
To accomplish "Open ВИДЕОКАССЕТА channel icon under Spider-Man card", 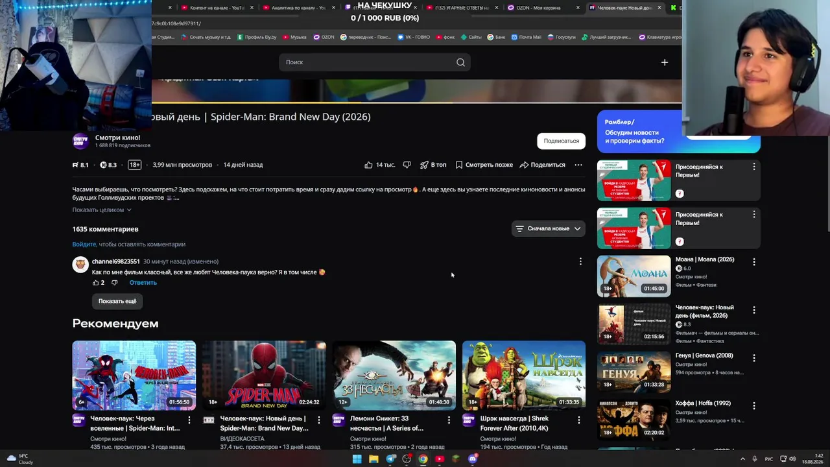I will (209, 420).
